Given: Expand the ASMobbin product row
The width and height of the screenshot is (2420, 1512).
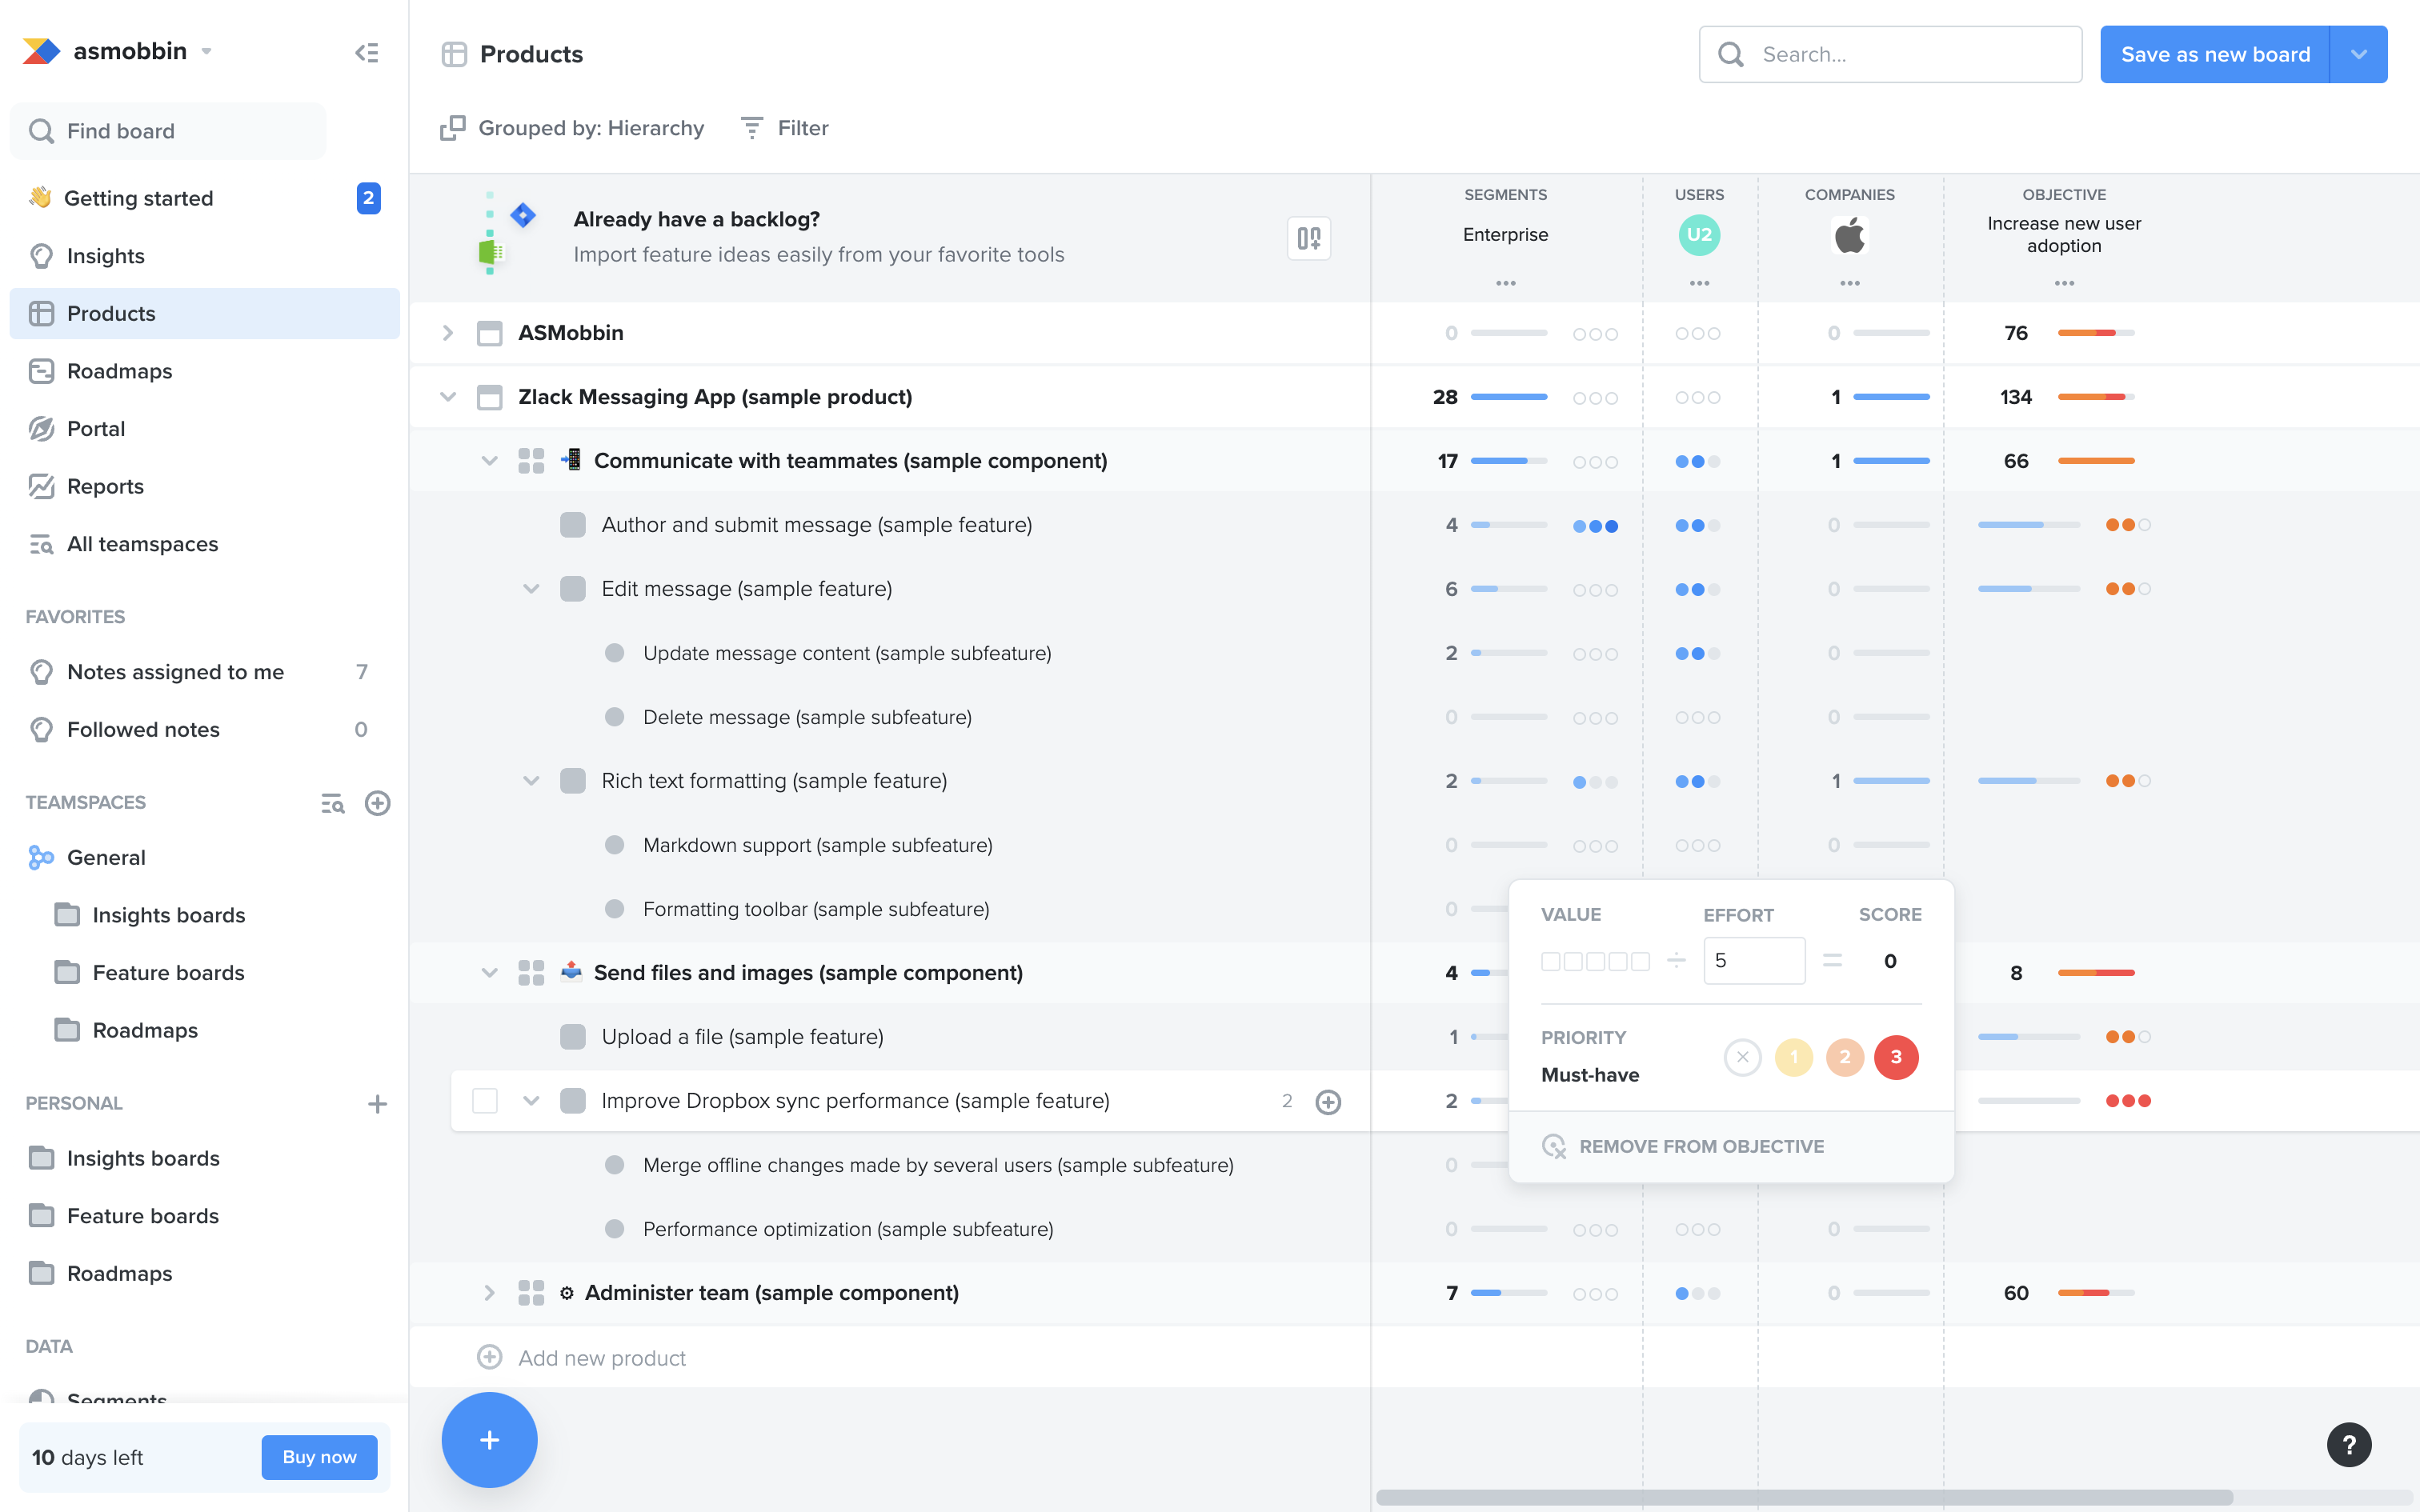Looking at the screenshot, I should [448, 333].
